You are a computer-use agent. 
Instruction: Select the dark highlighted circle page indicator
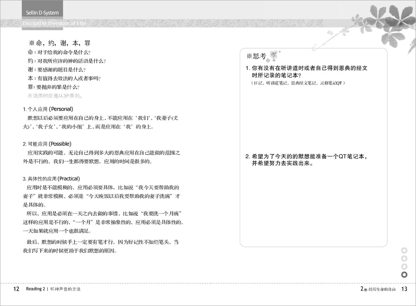pos(404,275)
